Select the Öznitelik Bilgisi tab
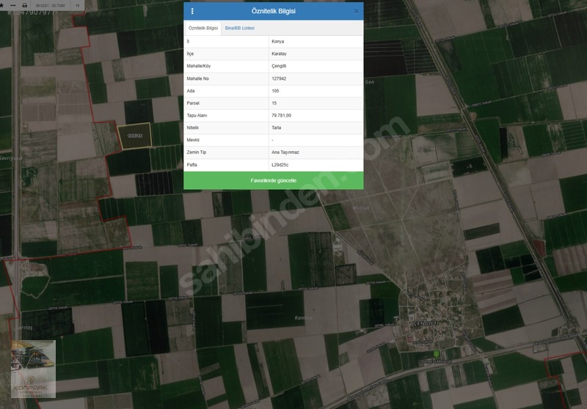The width and height of the screenshot is (587, 409). (203, 28)
